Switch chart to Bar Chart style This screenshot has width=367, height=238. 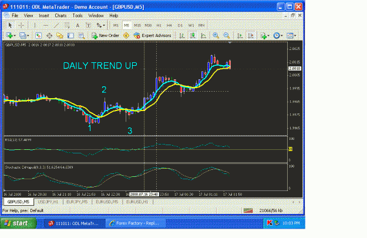point(181,36)
